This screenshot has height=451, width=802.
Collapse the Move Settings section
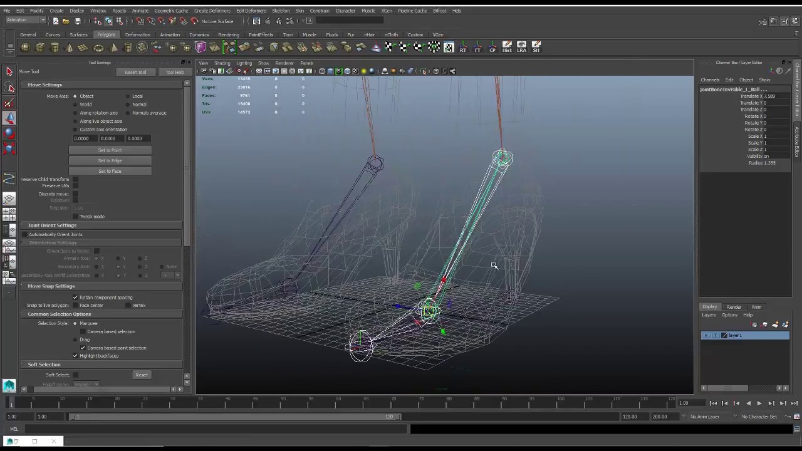[x=100, y=85]
